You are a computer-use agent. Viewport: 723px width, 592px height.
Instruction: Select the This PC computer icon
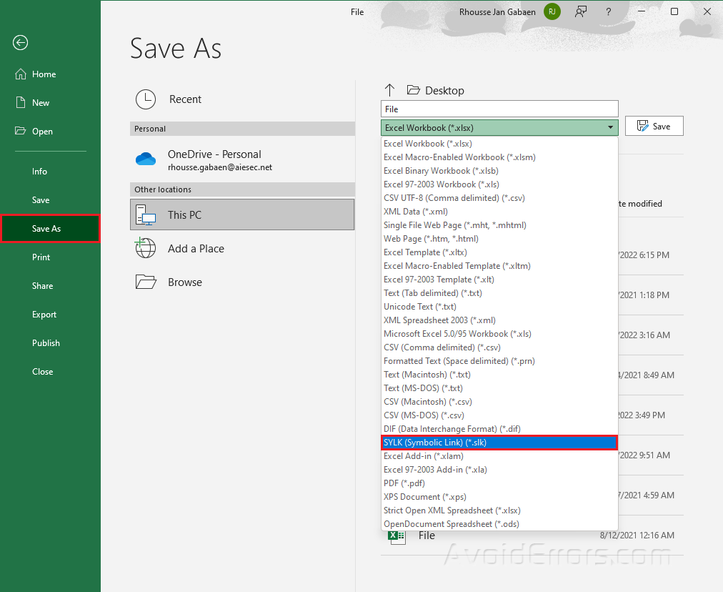pos(146,214)
